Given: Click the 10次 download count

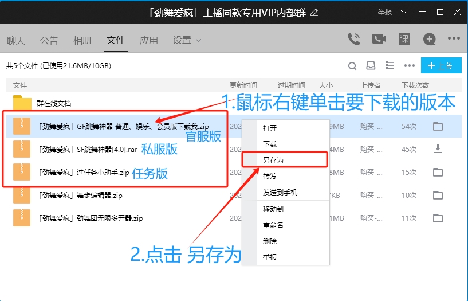Looking at the screenshot, I should [x=409, y=196].
